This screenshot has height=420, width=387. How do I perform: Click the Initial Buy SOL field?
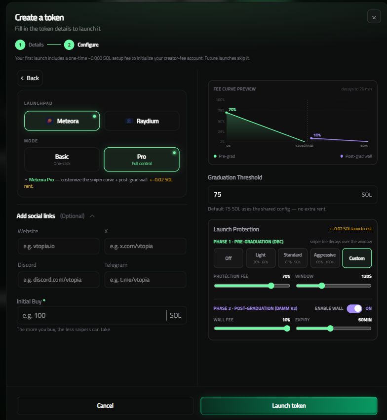click(102, 315)
